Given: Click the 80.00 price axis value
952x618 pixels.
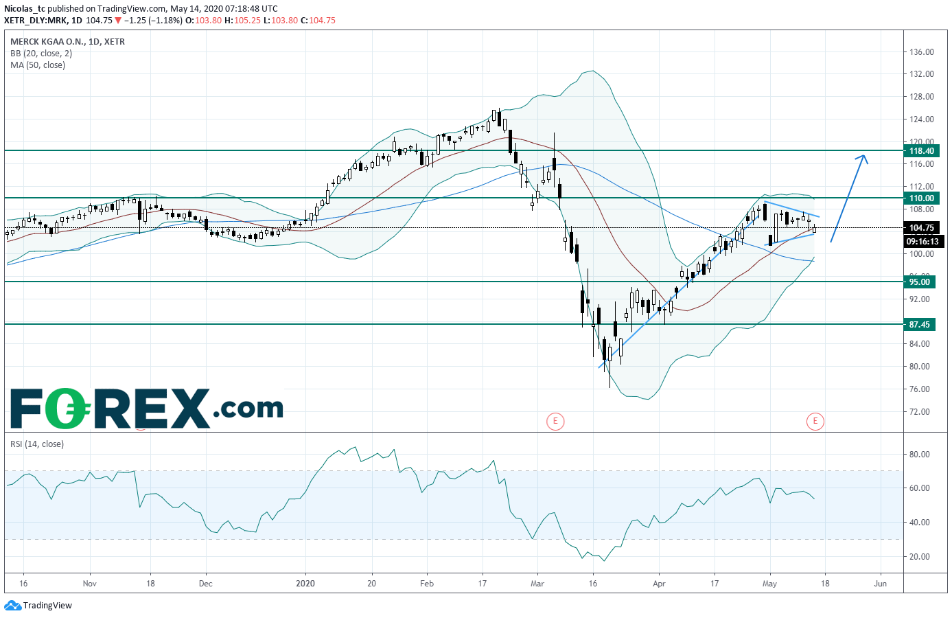Looking at the screenshot, I should (x=920, y=366).
